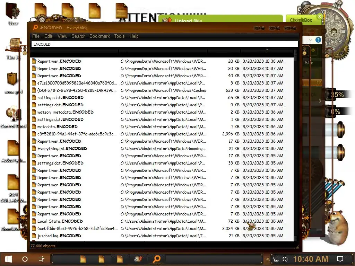Open the ChomikBox desktop file icon
Viewport: 355px width, 266px height.
[x=12, y=220]
